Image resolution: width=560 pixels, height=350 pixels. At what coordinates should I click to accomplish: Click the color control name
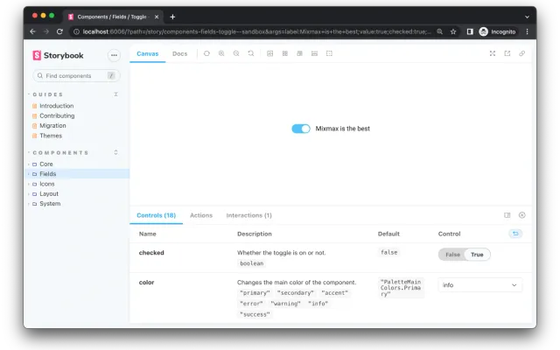146,282
